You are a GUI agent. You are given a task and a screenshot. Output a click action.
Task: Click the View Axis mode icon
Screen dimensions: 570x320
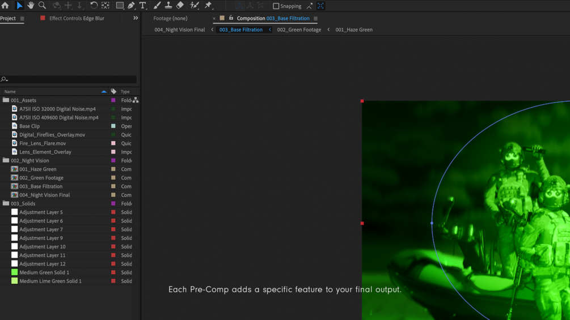click(261, 6)
